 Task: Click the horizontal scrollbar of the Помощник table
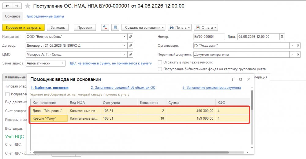pos(131,153)
